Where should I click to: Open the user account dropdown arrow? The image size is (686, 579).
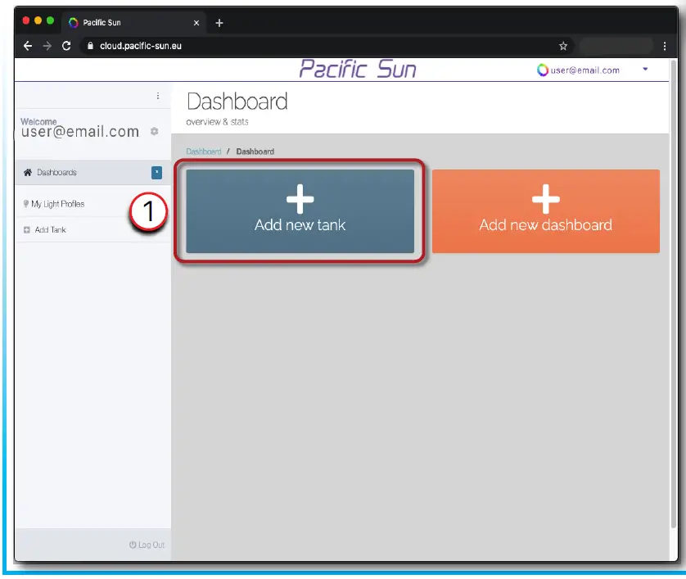point(645,69)
